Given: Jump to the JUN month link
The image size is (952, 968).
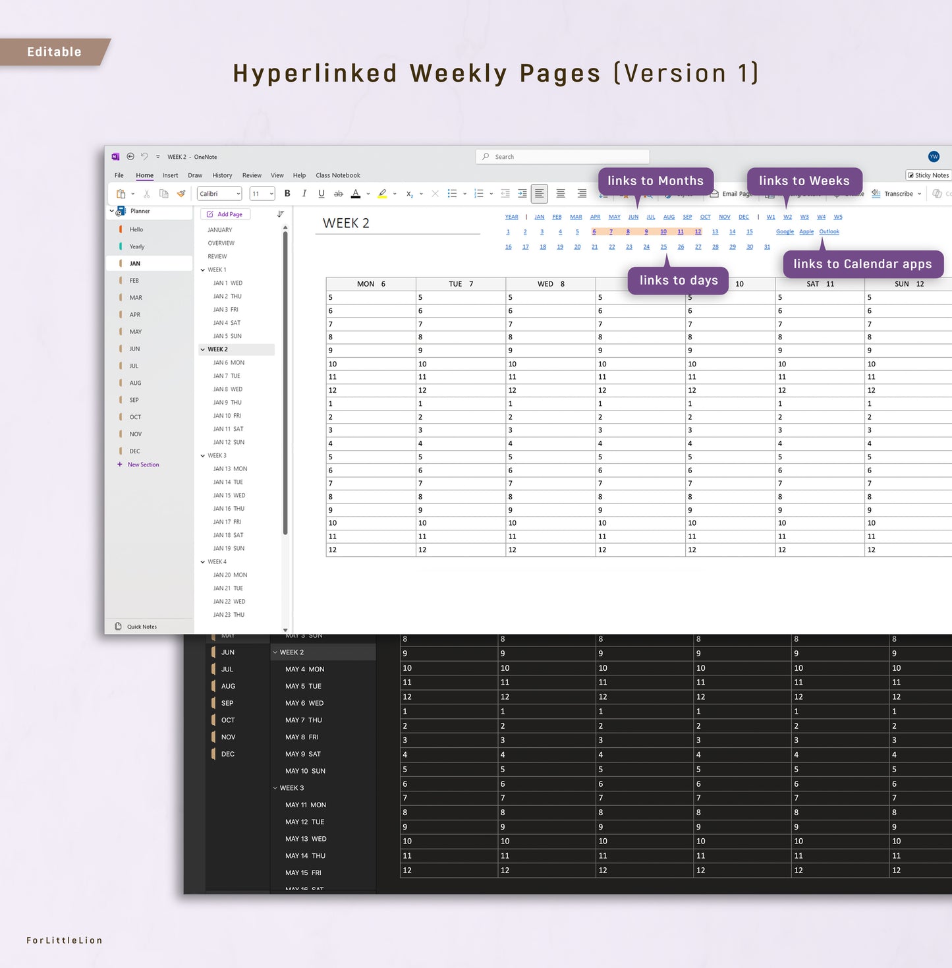Looking at the screenshot, I should tap(633, 216).
